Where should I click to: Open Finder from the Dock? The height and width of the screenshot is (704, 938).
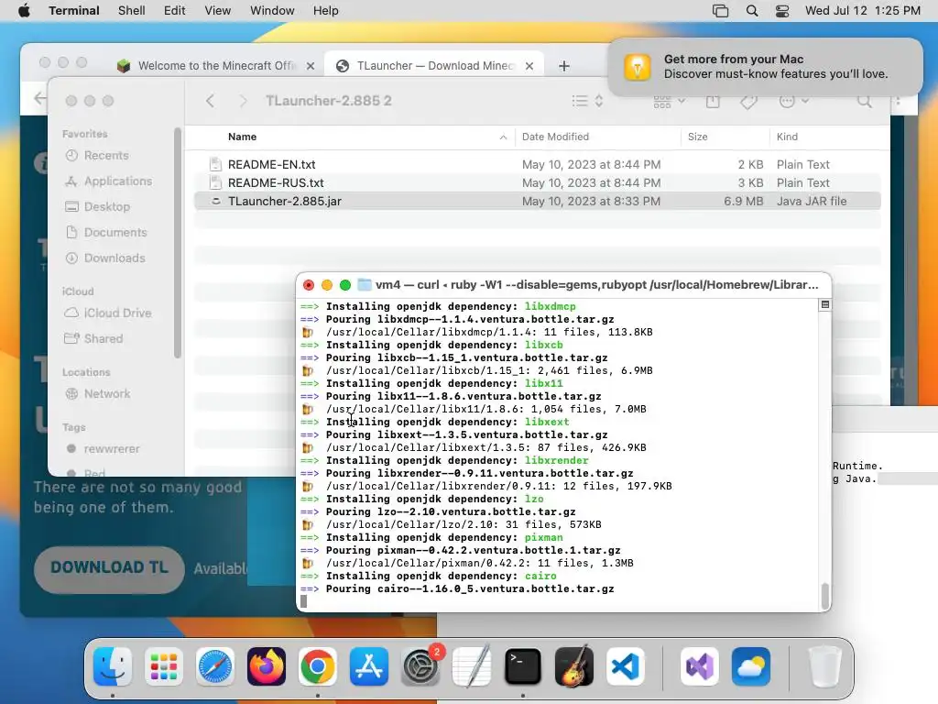pyautogui.click(x=113, y=666)
